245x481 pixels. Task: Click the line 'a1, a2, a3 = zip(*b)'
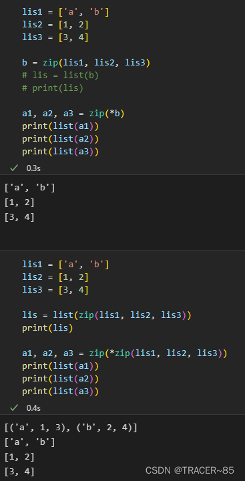pyautogui.click(x=73, y=114)
